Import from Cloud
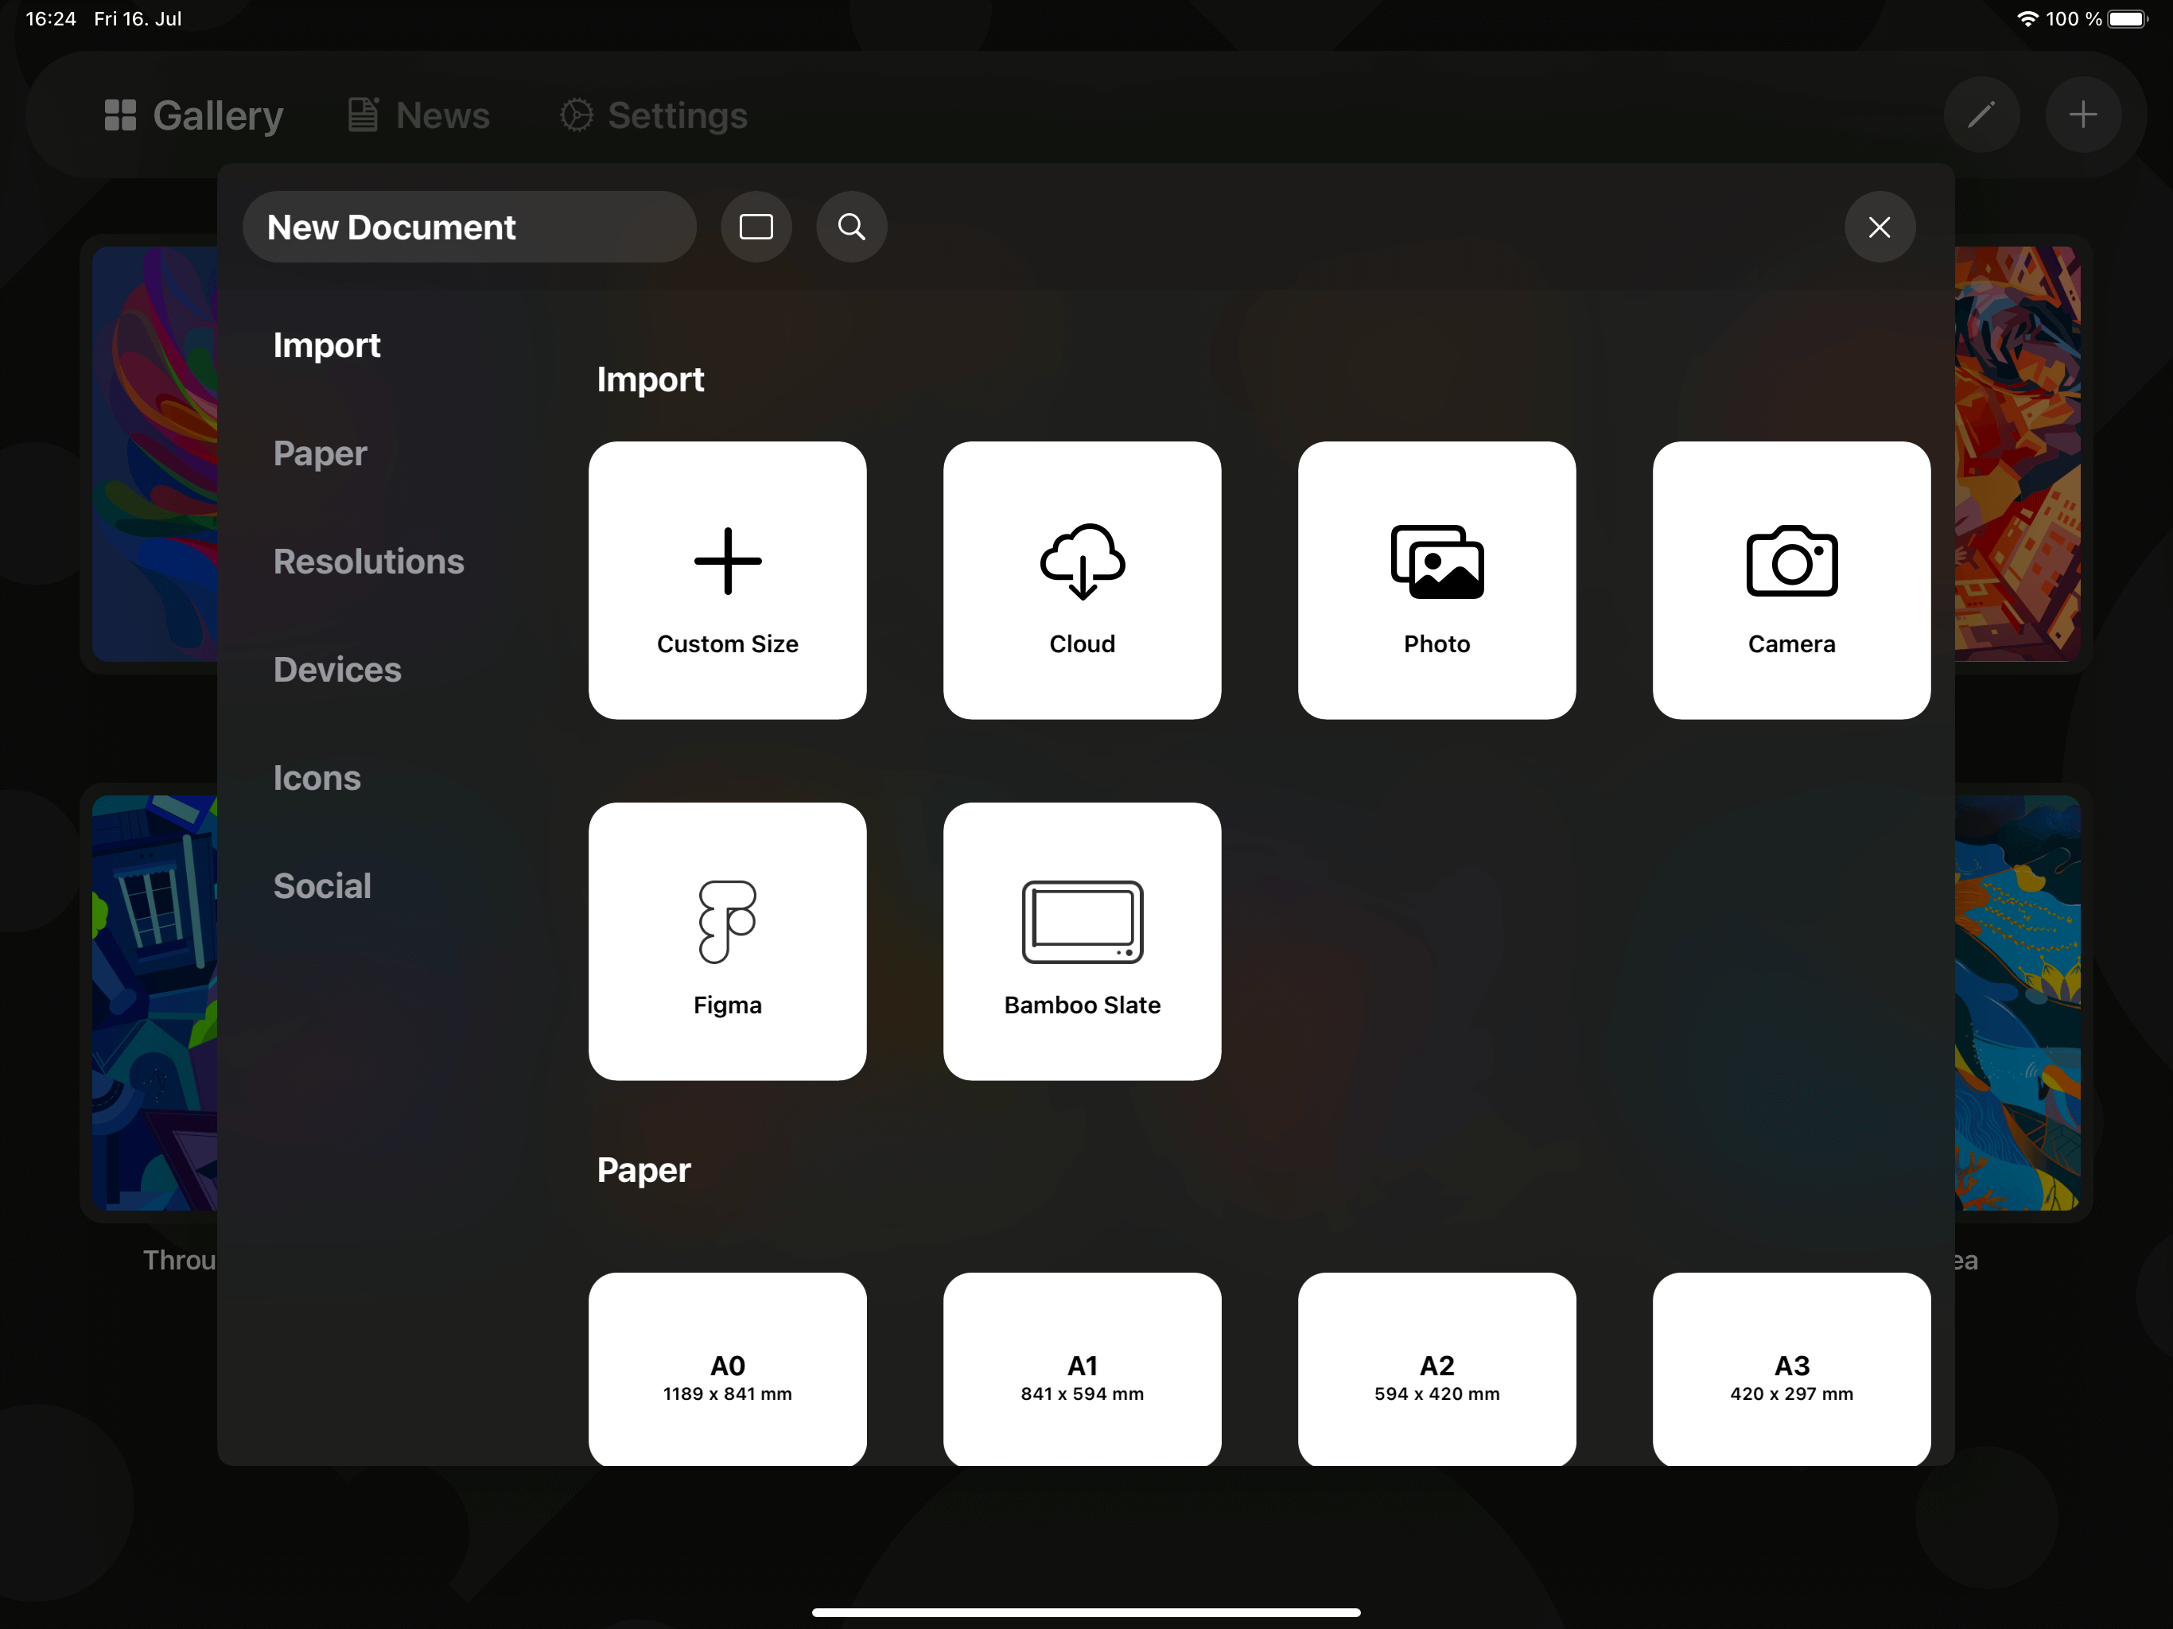Screen dimensions: 2173x1629 pyautogui.click(x=1082, y=580)
